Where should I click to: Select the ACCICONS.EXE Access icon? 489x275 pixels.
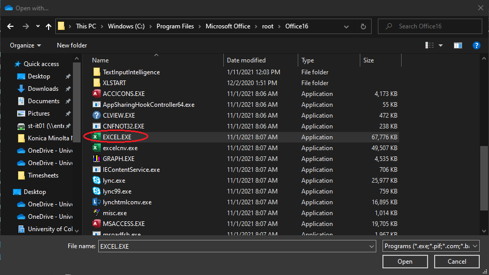(97, 94)
